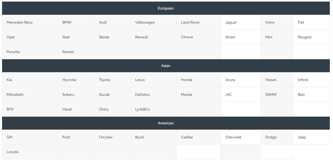
Task: Select the SGMW brand cell
Action: (x=271, y=94)
